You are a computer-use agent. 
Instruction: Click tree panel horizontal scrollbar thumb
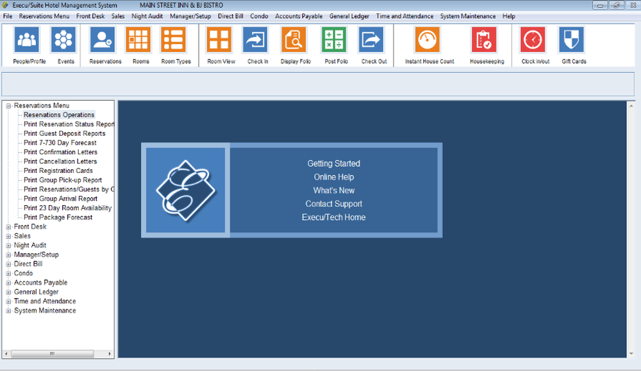tap(53, 354)
